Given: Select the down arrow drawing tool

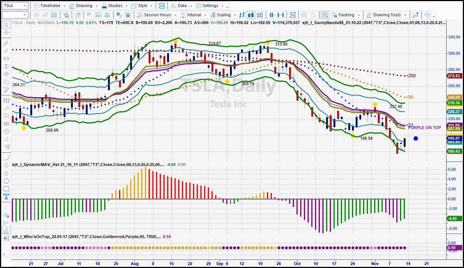Looking at the screenshot, I should coord(6,166).
